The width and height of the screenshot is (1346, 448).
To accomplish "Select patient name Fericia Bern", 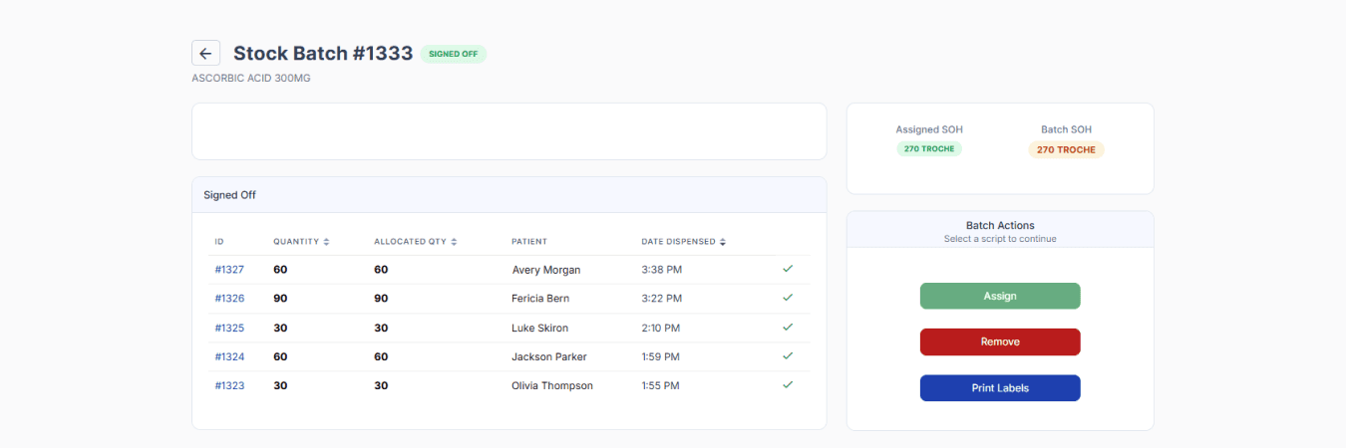I will 542,299.
